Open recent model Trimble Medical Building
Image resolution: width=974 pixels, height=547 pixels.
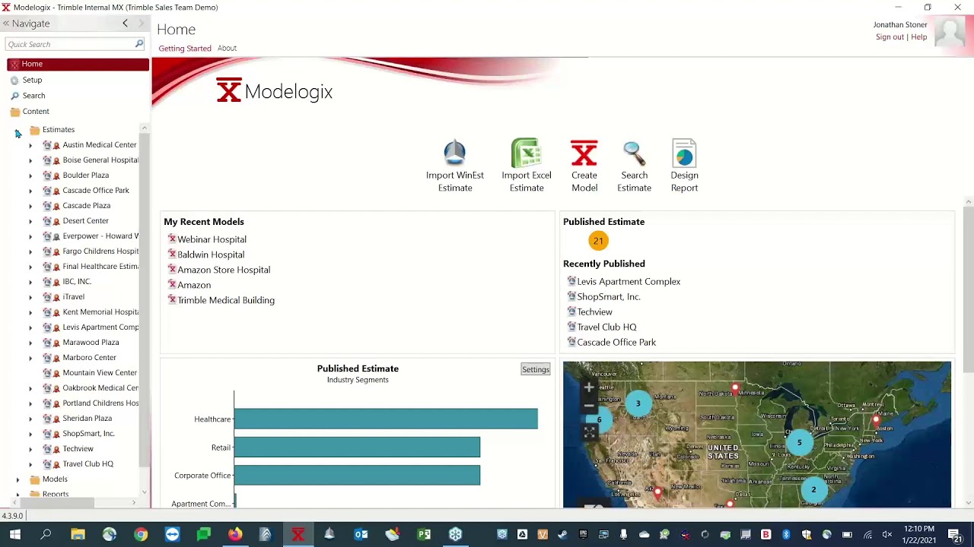[226, 300]
